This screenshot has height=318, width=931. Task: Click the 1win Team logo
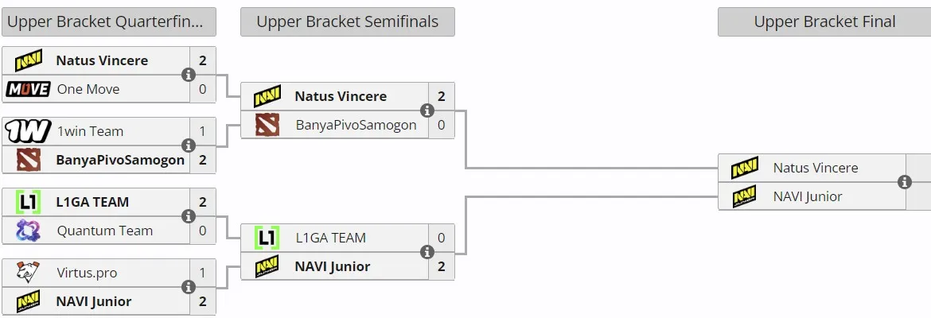click(x=28, y=131)
